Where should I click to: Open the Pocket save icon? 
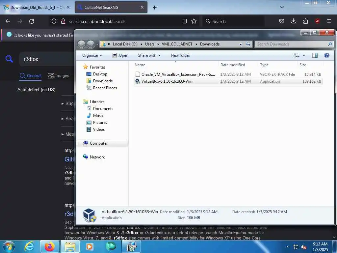click(282, 21)
